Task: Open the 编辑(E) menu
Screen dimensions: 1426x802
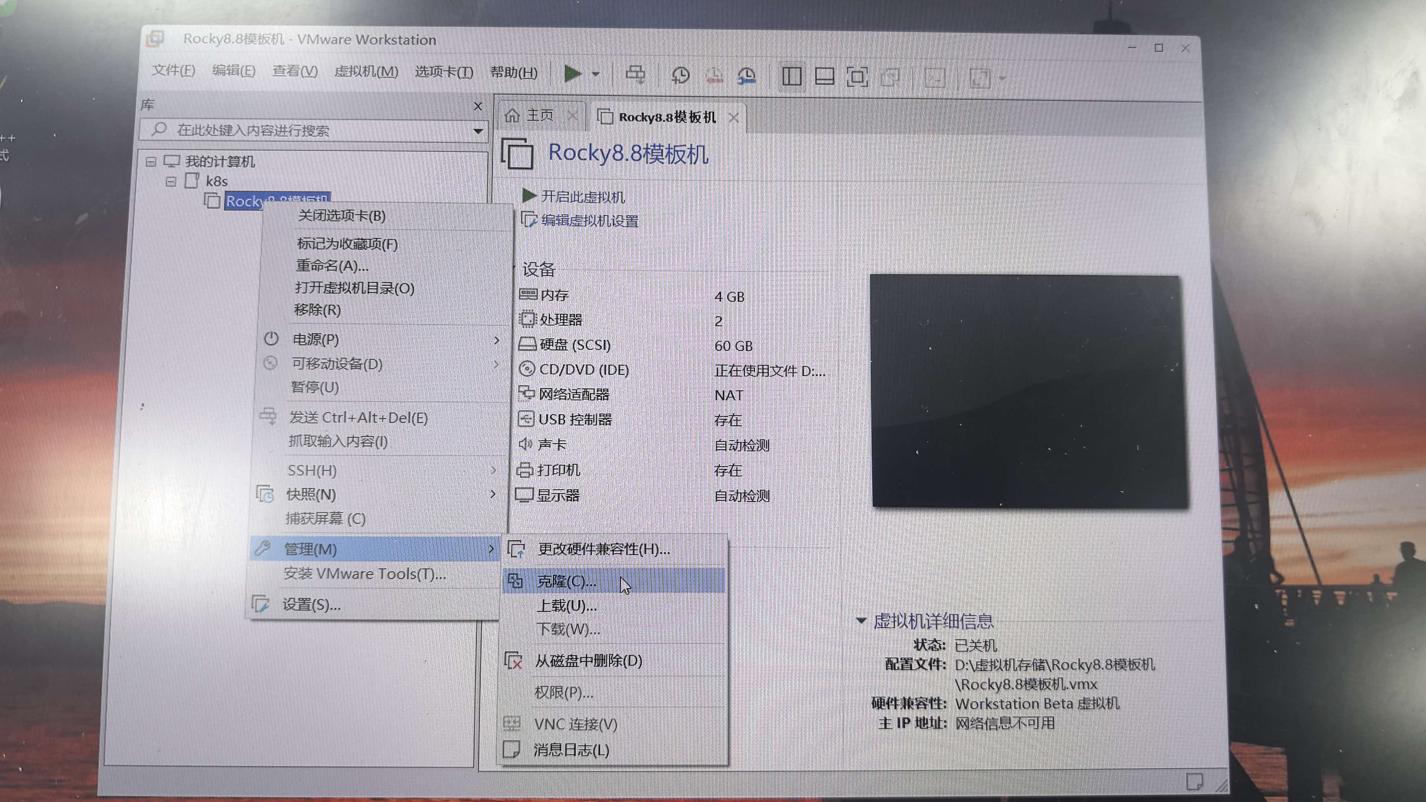Action: click(234, 71)
